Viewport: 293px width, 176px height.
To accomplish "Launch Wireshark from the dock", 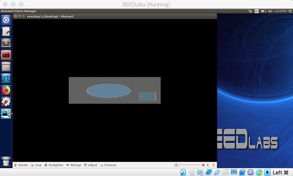I will [x=6, y=78].
